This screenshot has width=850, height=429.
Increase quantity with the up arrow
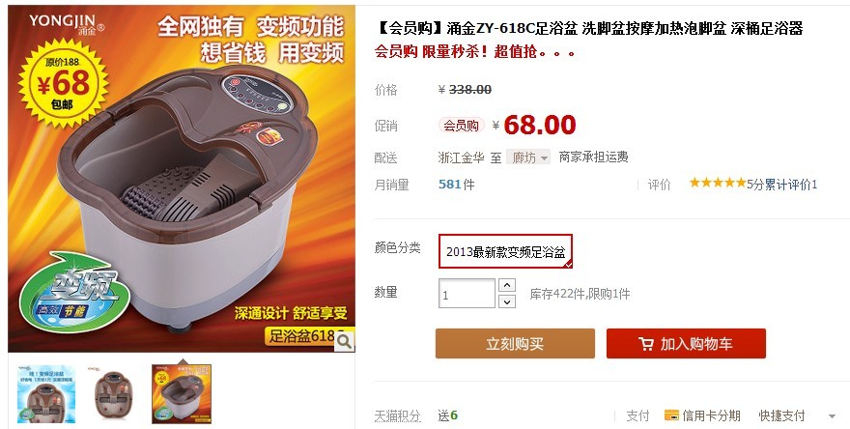coord(506,285)
